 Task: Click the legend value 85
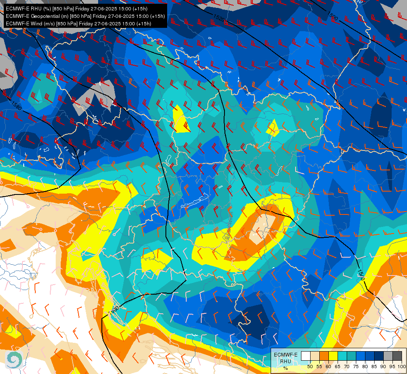click(x=374, y=367)
